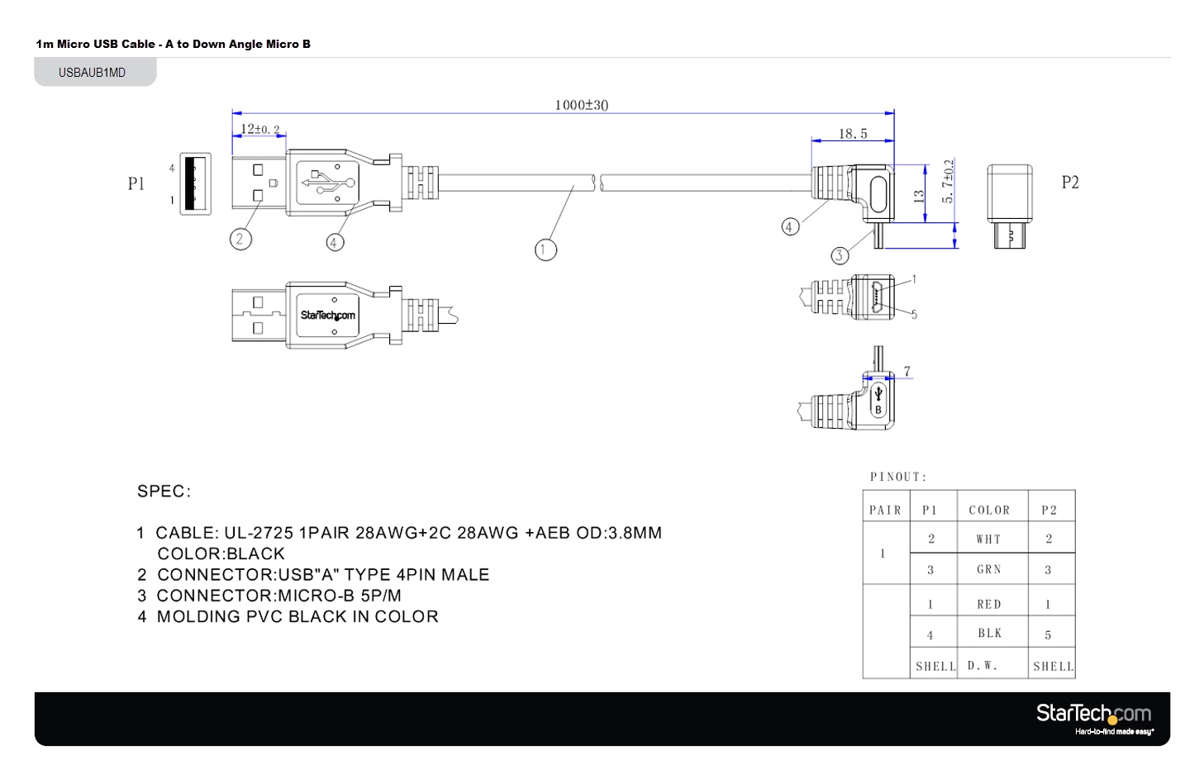This screenshot has width=1204, height=779.
Task: Select callout 7 above angled connector detail
Action: click(x=907, y=371)
